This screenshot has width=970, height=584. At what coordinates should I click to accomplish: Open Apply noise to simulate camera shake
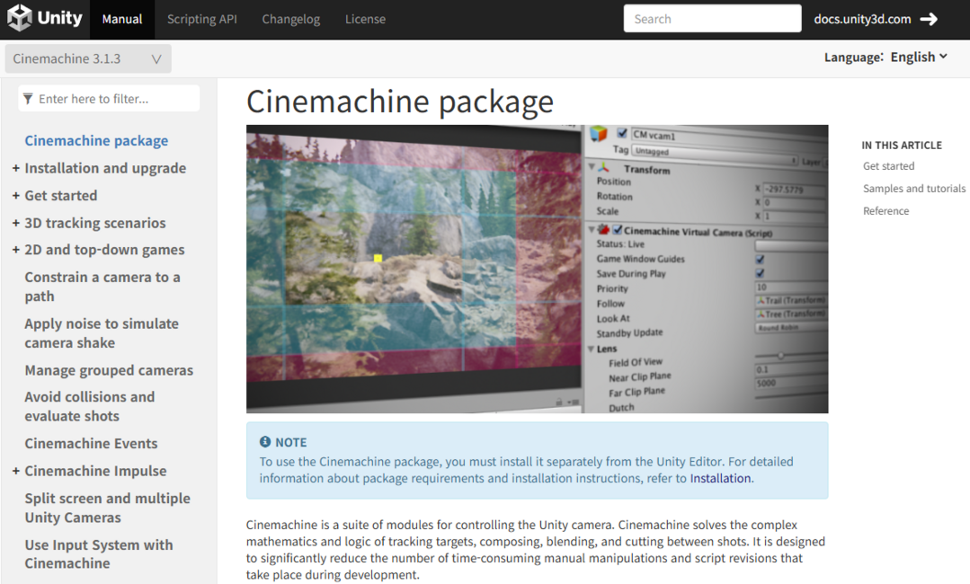(102, 333)
